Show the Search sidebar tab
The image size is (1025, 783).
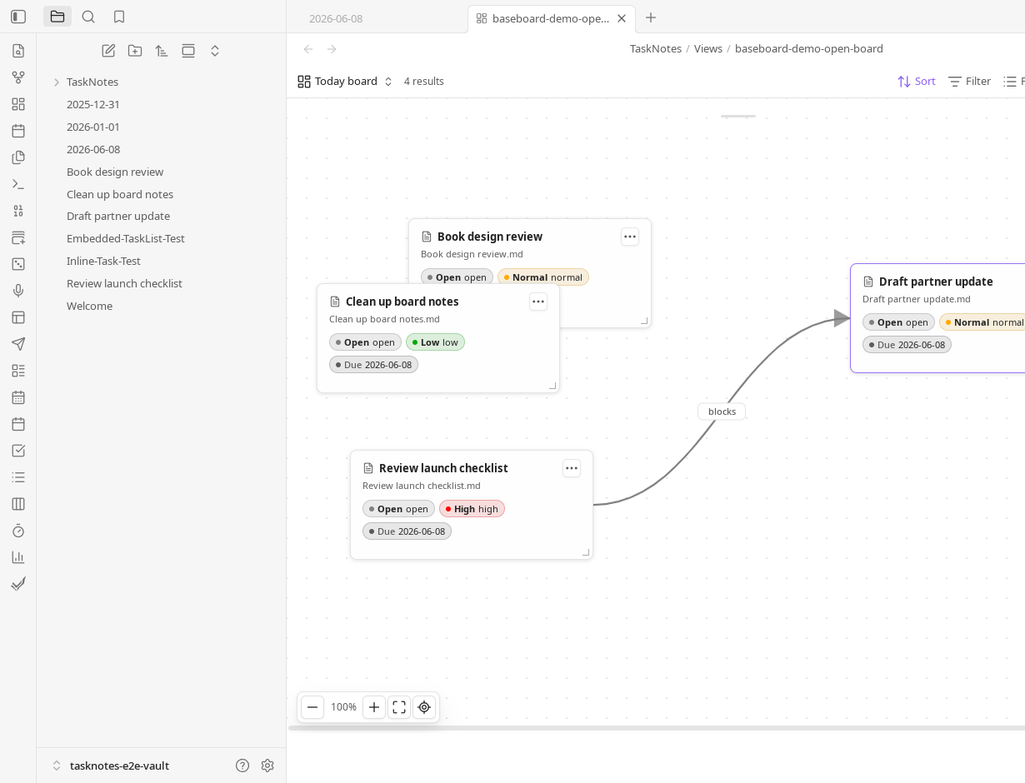click(88, 17)
